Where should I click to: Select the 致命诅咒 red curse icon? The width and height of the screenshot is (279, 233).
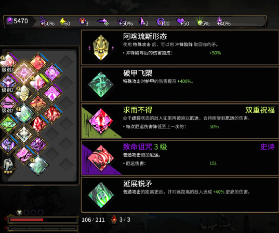pos(101,158)
